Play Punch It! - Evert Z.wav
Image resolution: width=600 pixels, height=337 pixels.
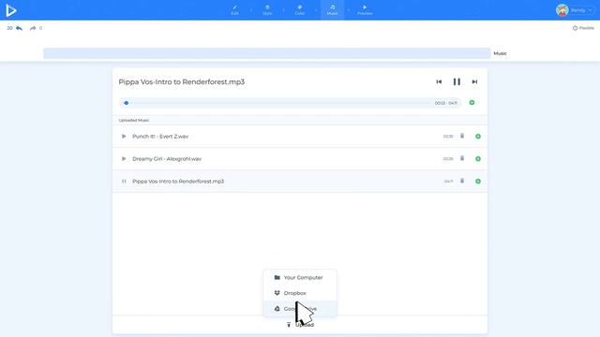click(124, 137)
